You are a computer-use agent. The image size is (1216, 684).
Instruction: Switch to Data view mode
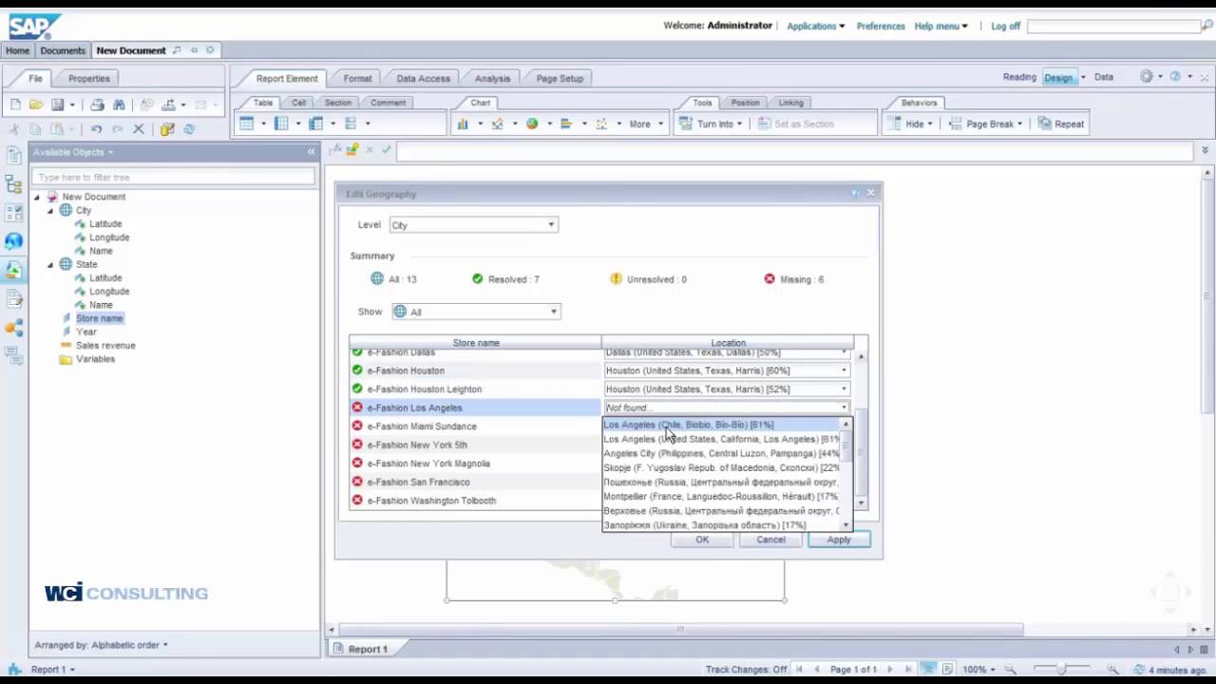(1103, 77)
